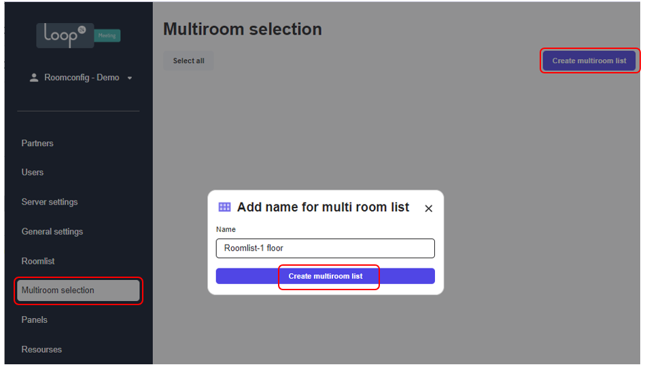Screen dimensions: 645x367
Task: Navigate to Roomlist page
Action: tap(38, 261)
